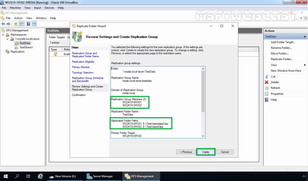Viewport: 308px width, 181px height.
Task: Click settings list scroll down arrow
Action: click(203, 136)
